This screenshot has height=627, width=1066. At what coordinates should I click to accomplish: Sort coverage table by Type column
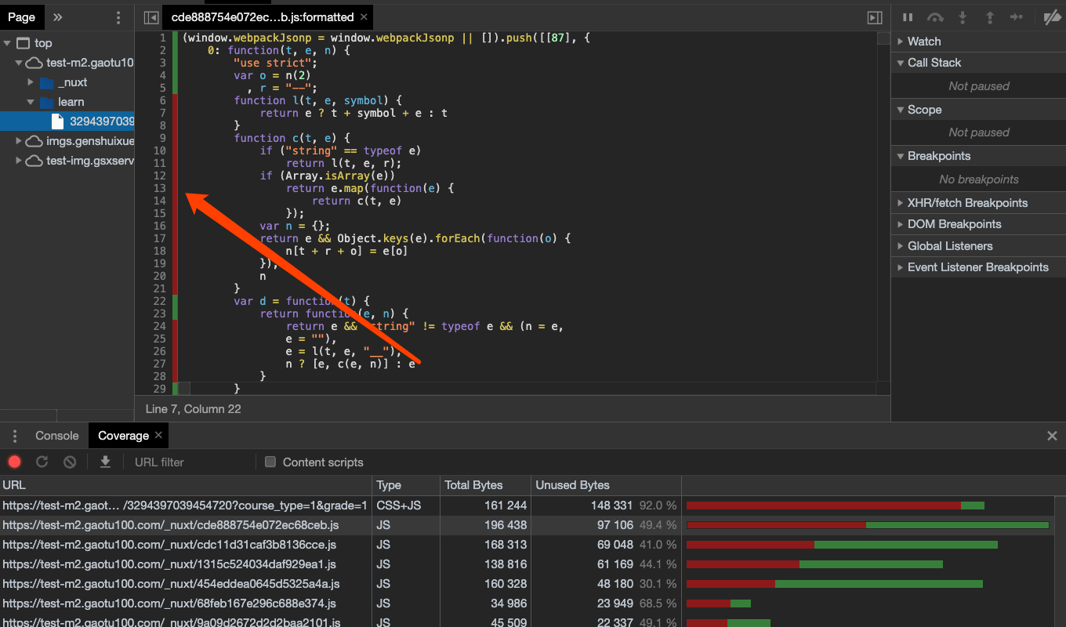click(x=405, y=485)
